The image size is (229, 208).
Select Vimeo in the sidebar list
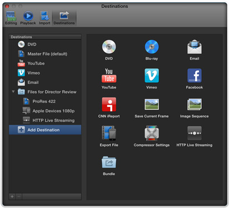(45, 73)
